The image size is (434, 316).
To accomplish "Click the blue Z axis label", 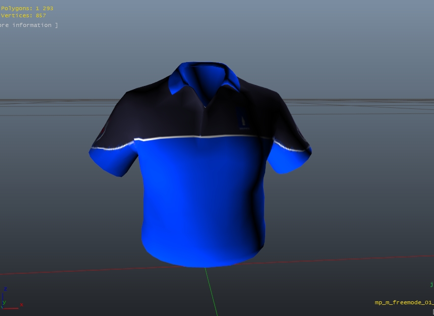I will (5, 289).
